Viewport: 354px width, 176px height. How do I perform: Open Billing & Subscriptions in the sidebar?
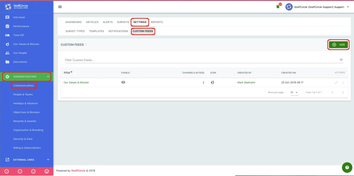point(27,148)
